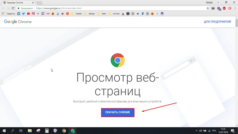Expand the design bookmark folder
This screenshot has width=238, height=134.
(x=90, y=14)
